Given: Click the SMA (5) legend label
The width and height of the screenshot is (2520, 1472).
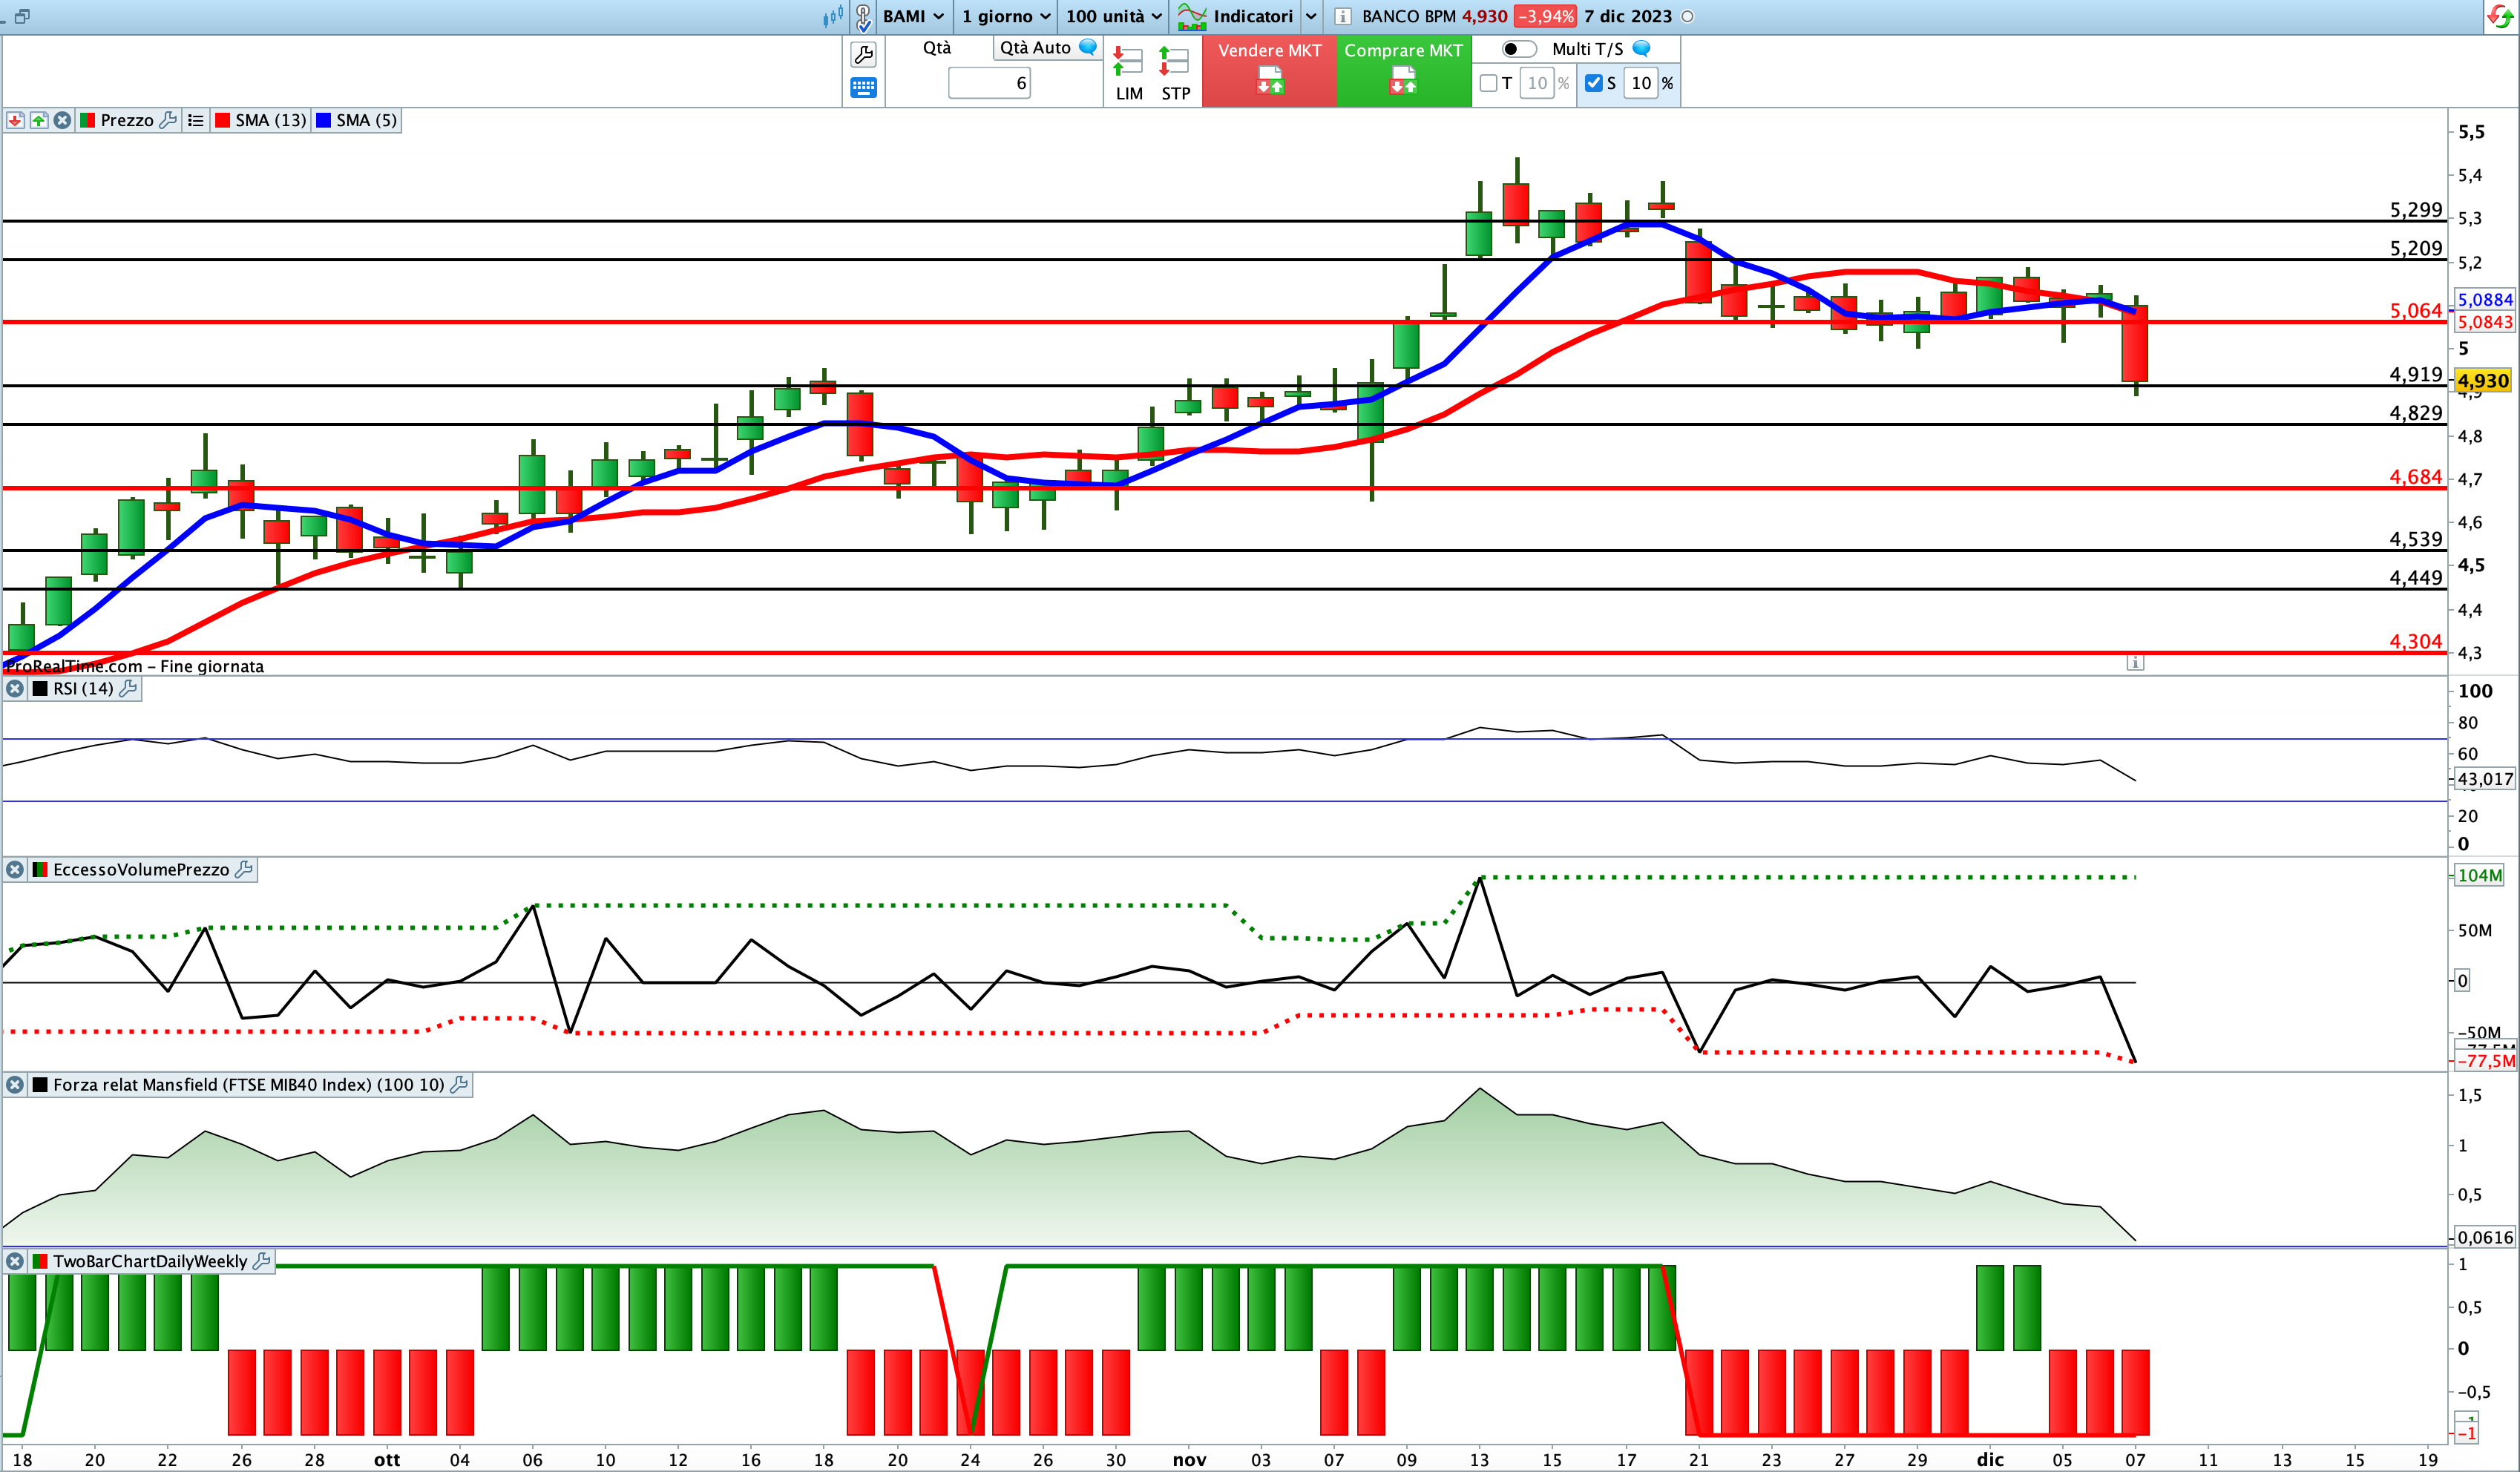Looking at the screenshot, I should (366, 120).
